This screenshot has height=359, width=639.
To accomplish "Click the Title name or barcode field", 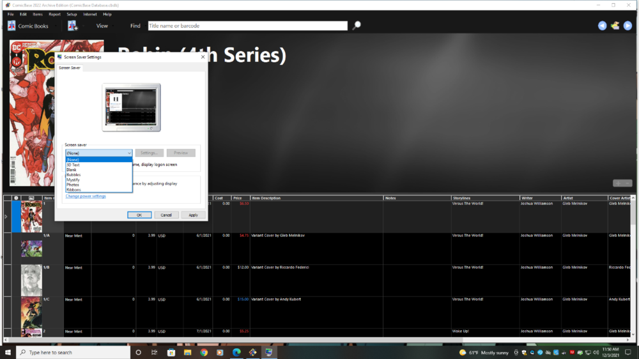I will coord(248,26).
